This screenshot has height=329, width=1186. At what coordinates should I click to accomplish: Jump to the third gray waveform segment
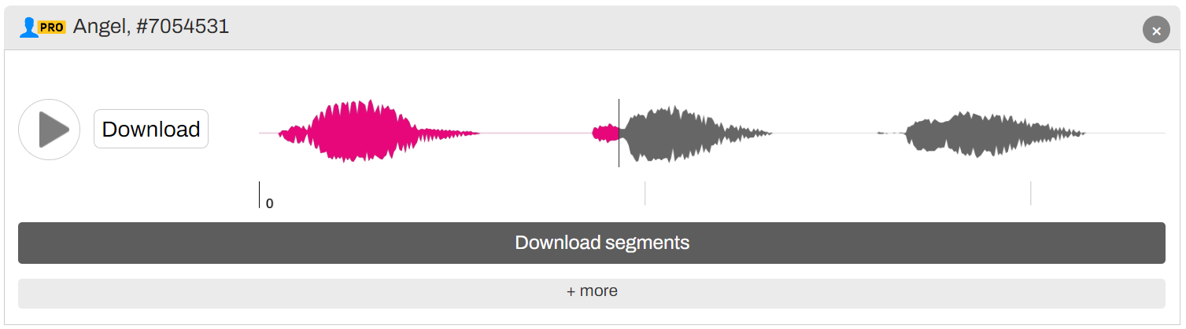[x=984, y=133]
